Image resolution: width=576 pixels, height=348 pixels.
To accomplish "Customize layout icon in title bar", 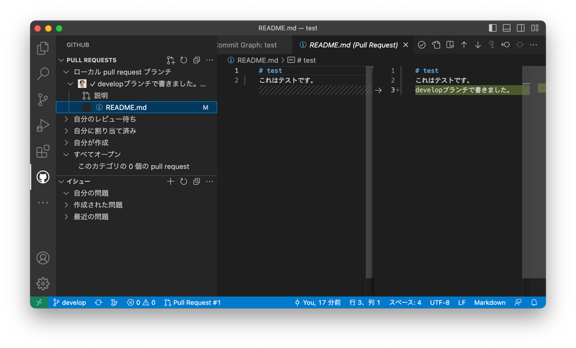I will coord(535,28).
